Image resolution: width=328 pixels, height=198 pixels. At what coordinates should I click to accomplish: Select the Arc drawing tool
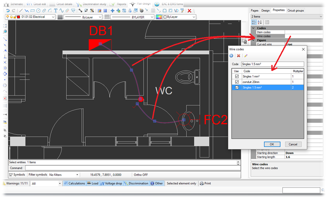pos(50,10)
